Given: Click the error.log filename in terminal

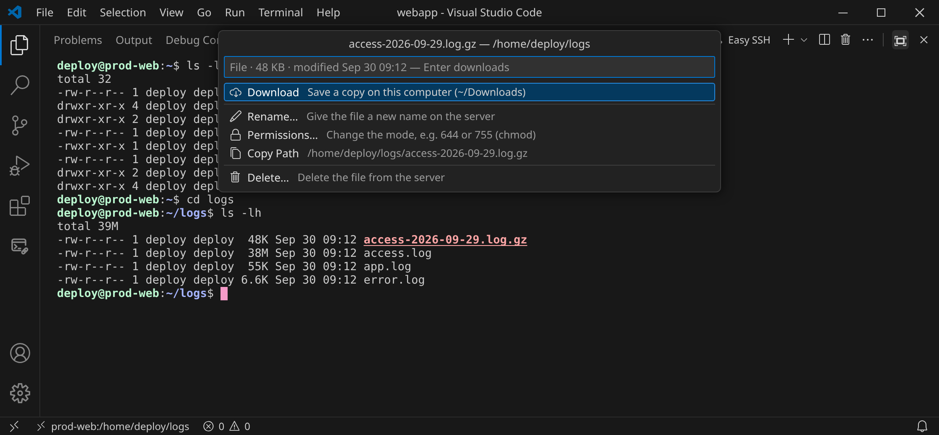Looking at the screenshot, I should point(394,280).
